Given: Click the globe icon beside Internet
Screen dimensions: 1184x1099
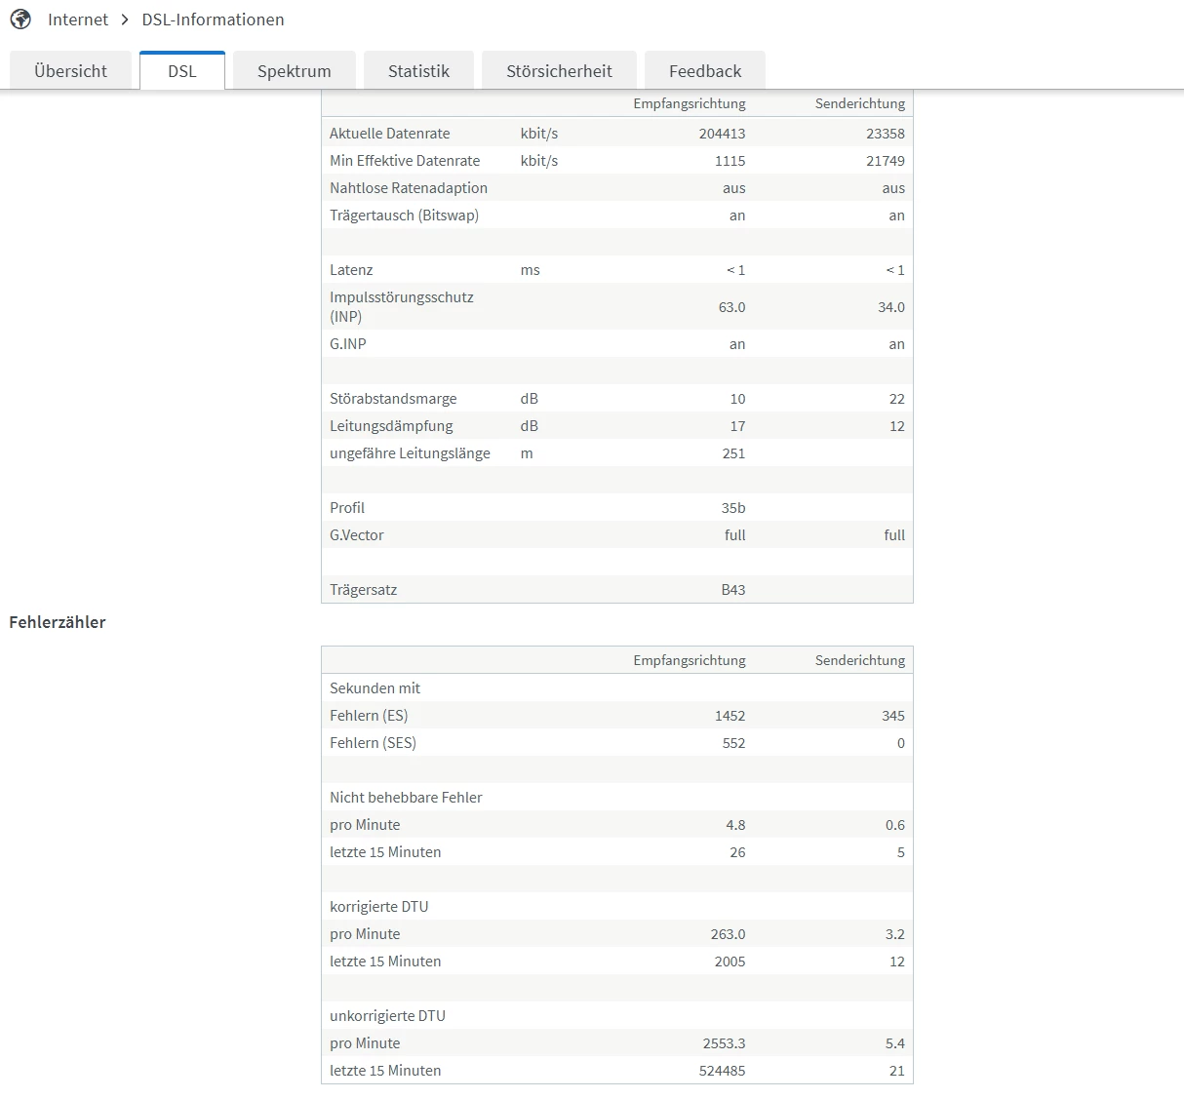Looking at the screenshot, I should click(20, 20).
